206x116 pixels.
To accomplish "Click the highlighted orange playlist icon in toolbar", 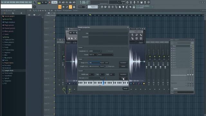I will click(x=60, y=7).
